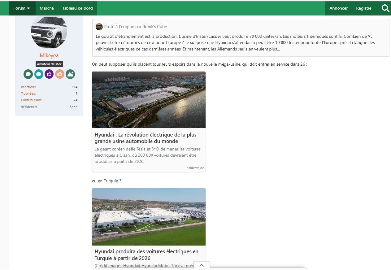The image size is (391, 270).
Task: Click the purple thumbs-up trophy badge
Action: click(x=49, y=74)
